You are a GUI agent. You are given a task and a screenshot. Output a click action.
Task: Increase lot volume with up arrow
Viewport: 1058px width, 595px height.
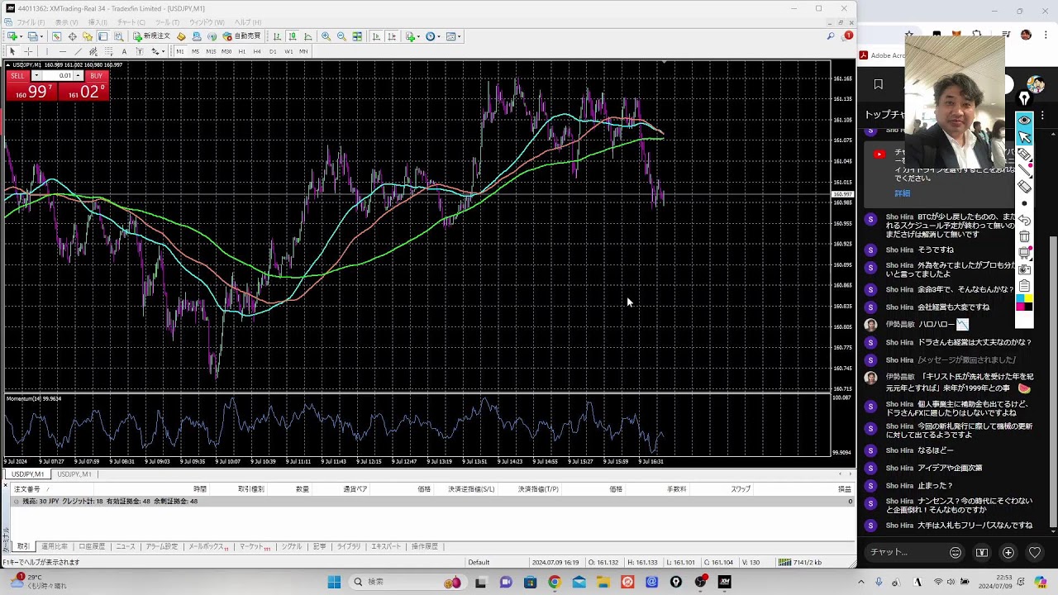(79, 75)
